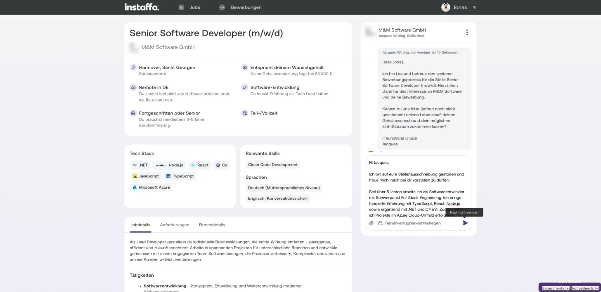Click the Sprachen heading
The image size is (601, 292).
(256, 178)
